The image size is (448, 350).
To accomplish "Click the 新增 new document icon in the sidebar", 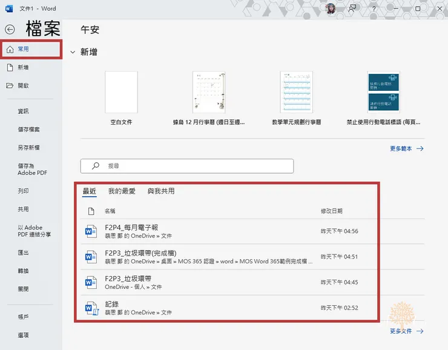I will [x=10, y=67].
